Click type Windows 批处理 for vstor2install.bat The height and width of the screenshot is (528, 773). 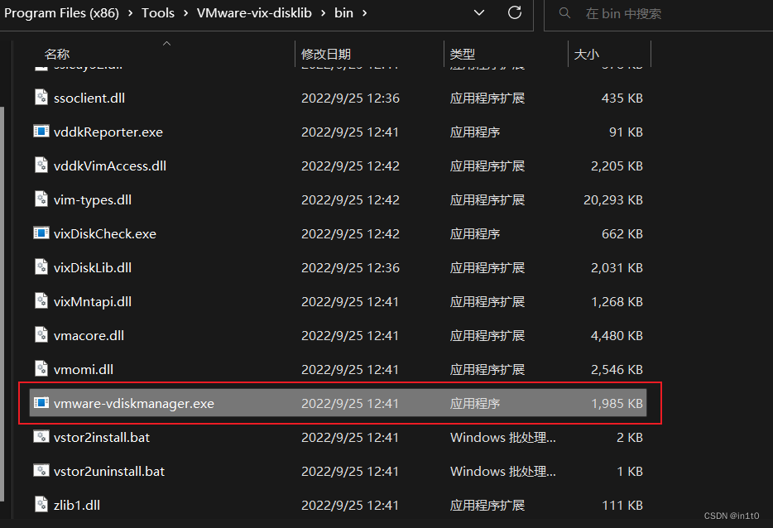503,437
